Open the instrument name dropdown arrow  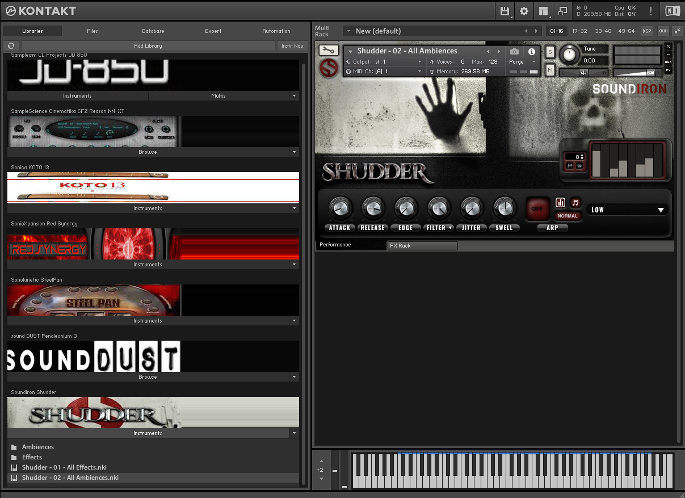click(x=351, y=51)
